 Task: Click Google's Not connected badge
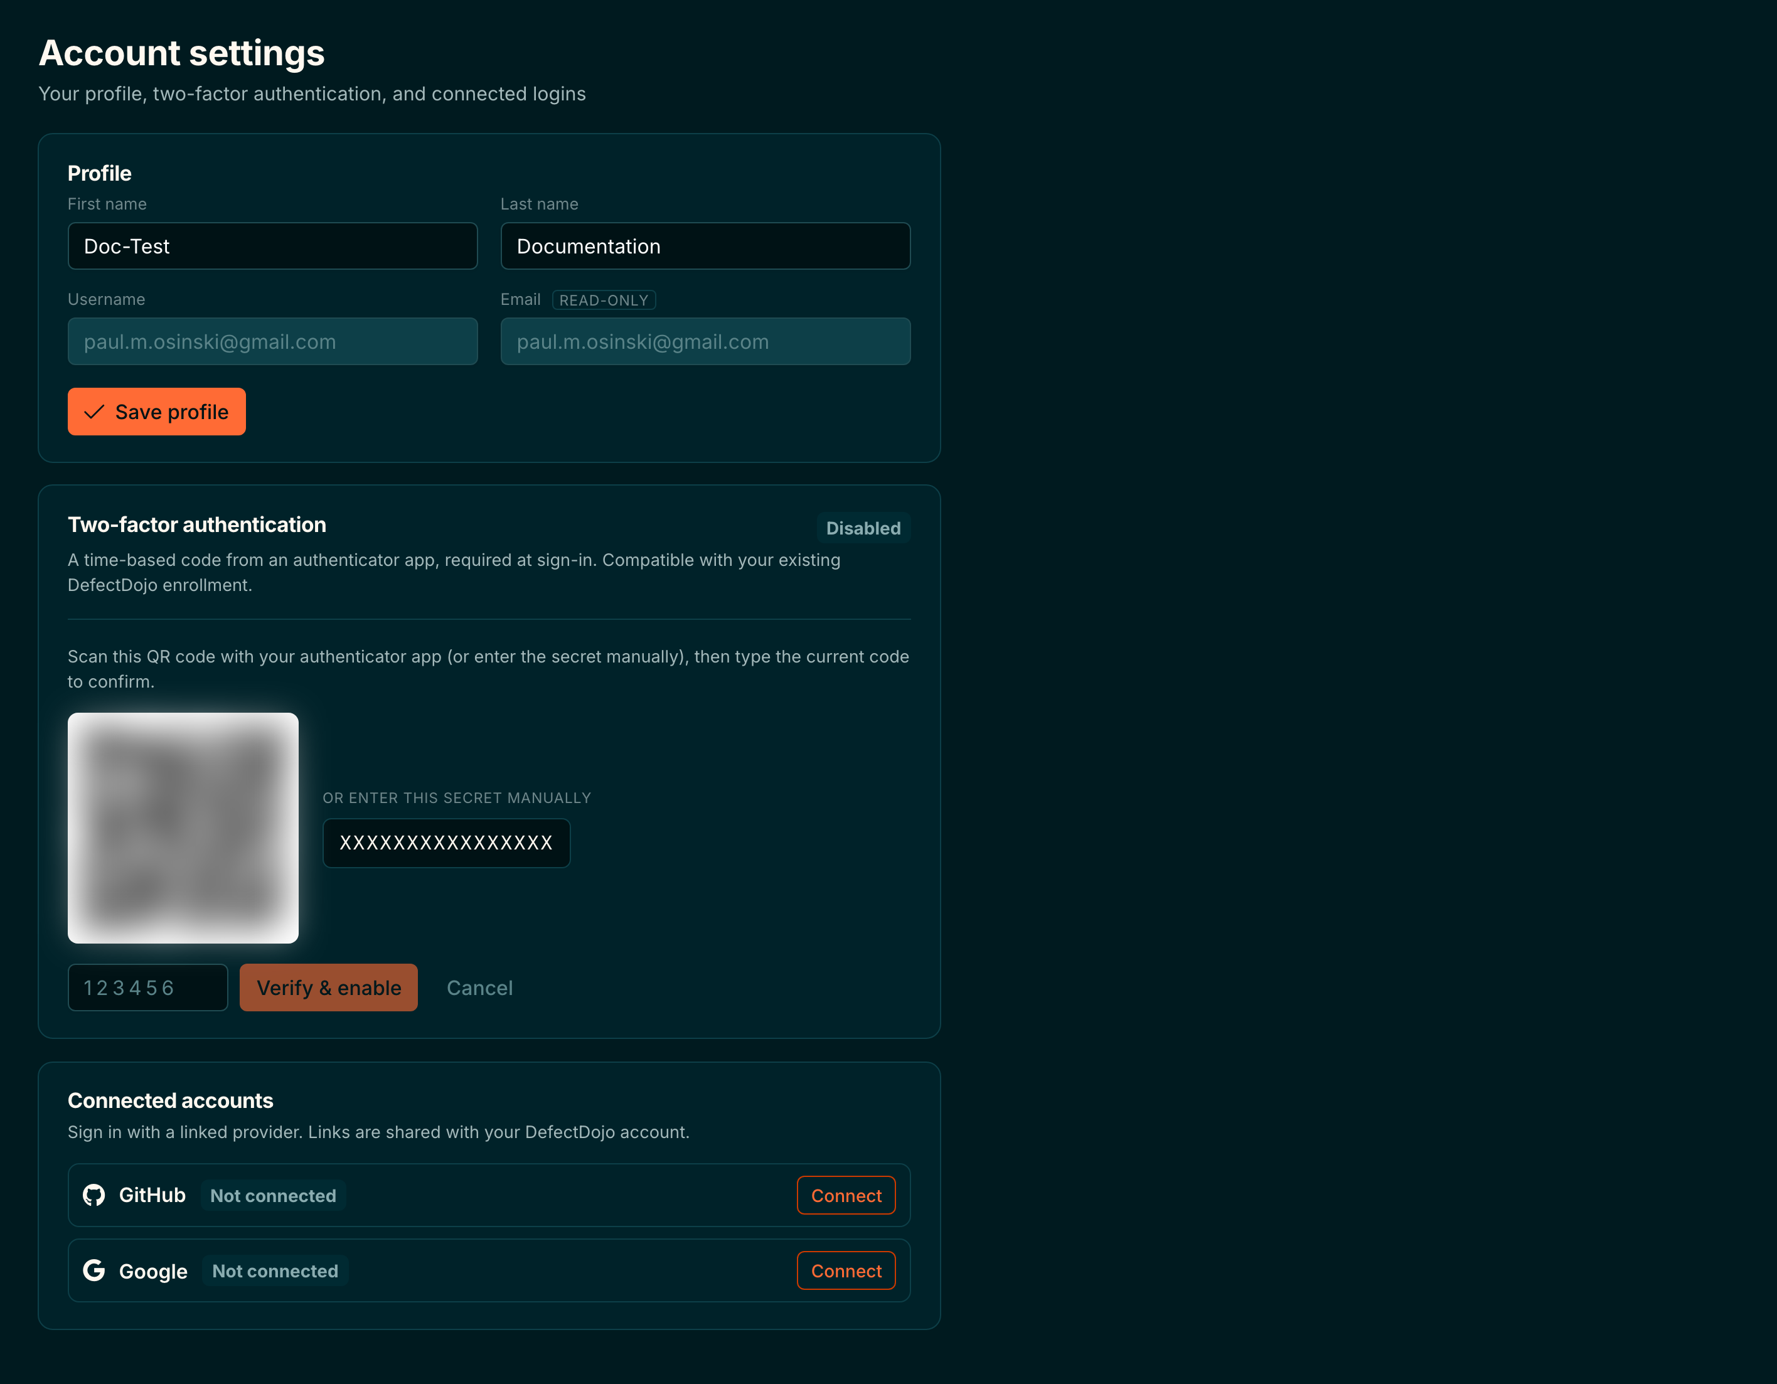coord(275,1270)
